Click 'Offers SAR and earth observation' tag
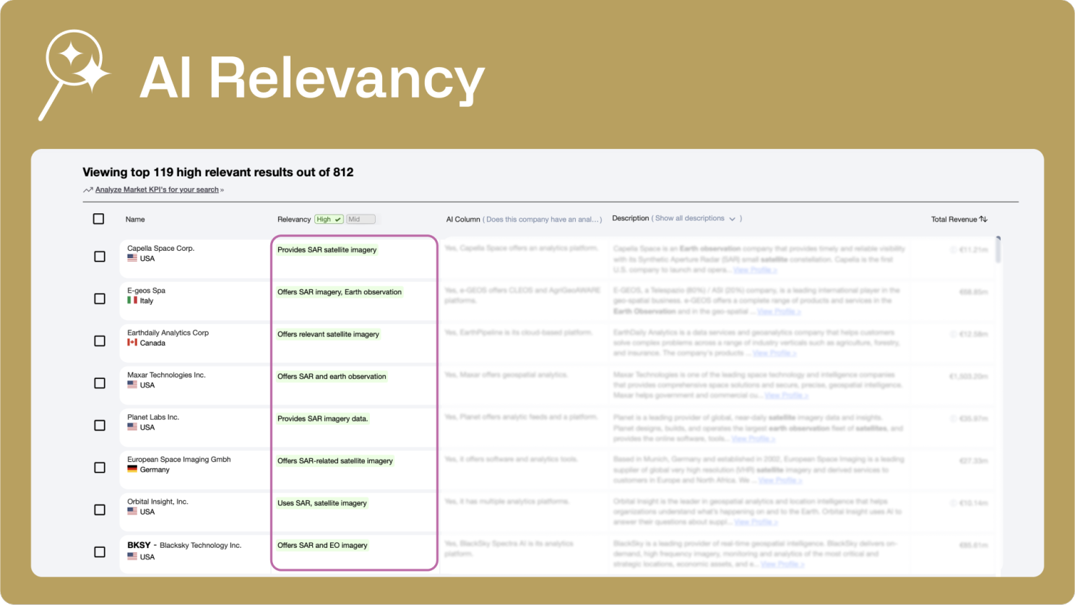 point(332,377)
